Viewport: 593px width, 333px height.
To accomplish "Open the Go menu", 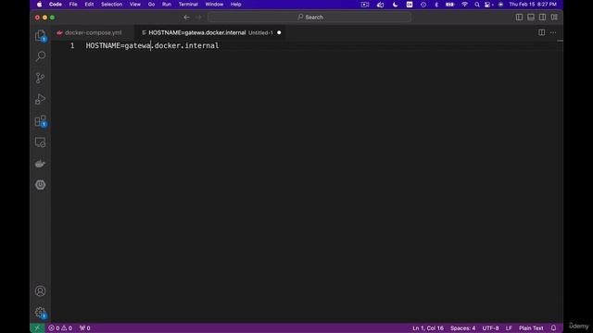I will coord(151,4).
